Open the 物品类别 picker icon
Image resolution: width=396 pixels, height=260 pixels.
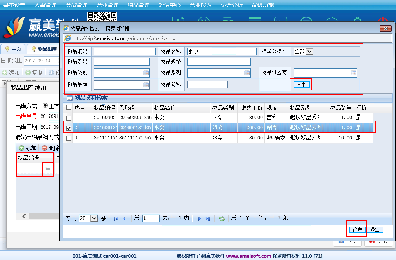tap(146, 73)
